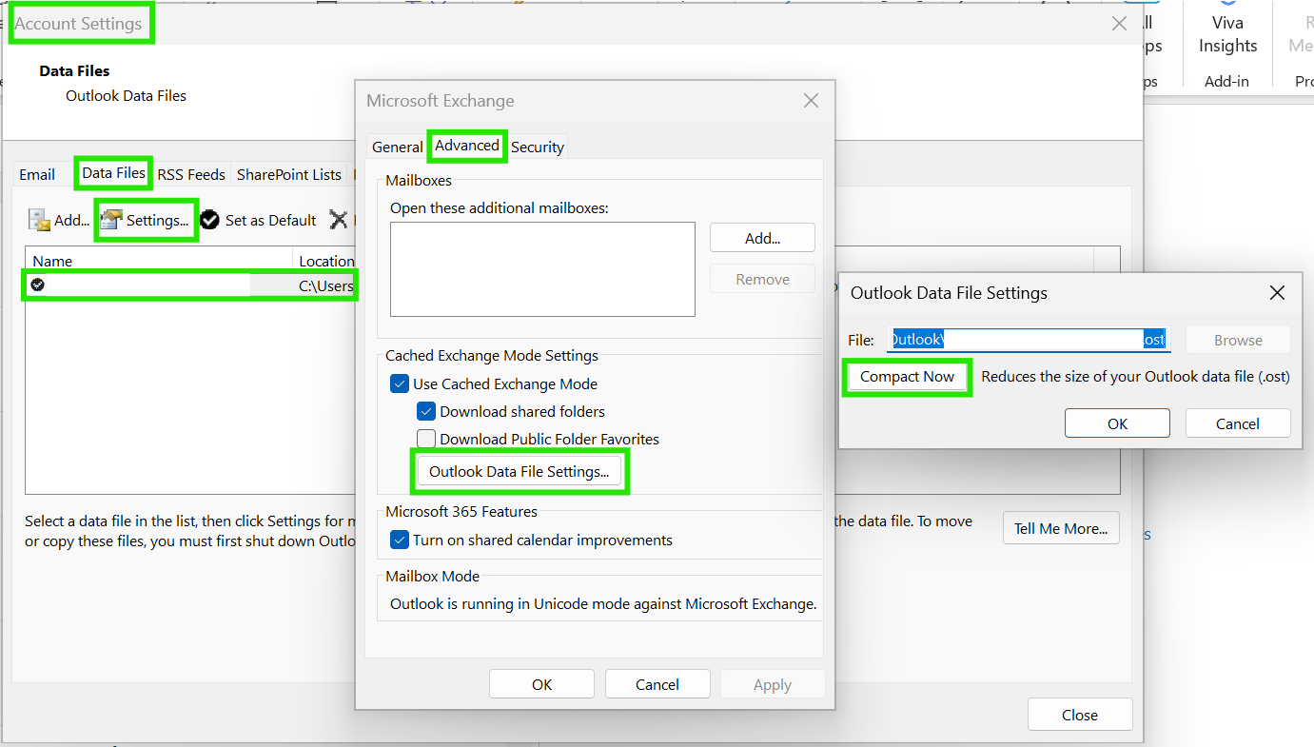Image resolution: width=1314 pixels, height=747 pixels.
Task: Close the Microsoft Exchange dialog with its X
Action: [811, 101]
